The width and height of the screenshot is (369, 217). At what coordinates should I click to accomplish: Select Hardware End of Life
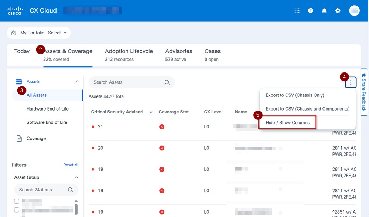coord(48,109)
